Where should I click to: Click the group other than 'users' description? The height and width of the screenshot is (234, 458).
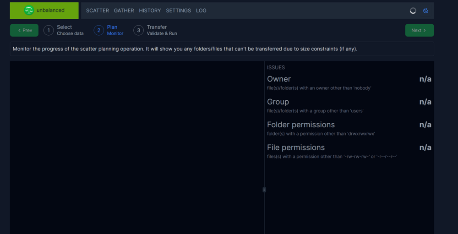tap(315, 111)
